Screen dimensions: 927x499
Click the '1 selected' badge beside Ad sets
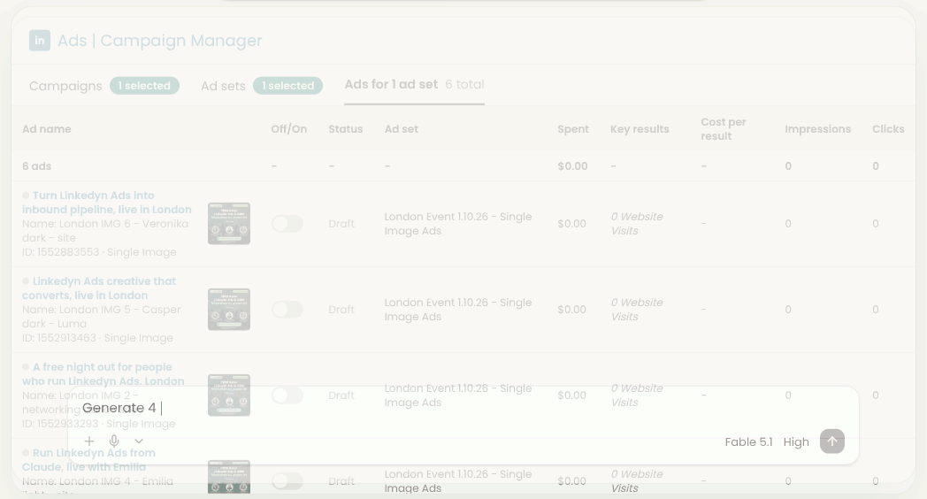point(287,86)
